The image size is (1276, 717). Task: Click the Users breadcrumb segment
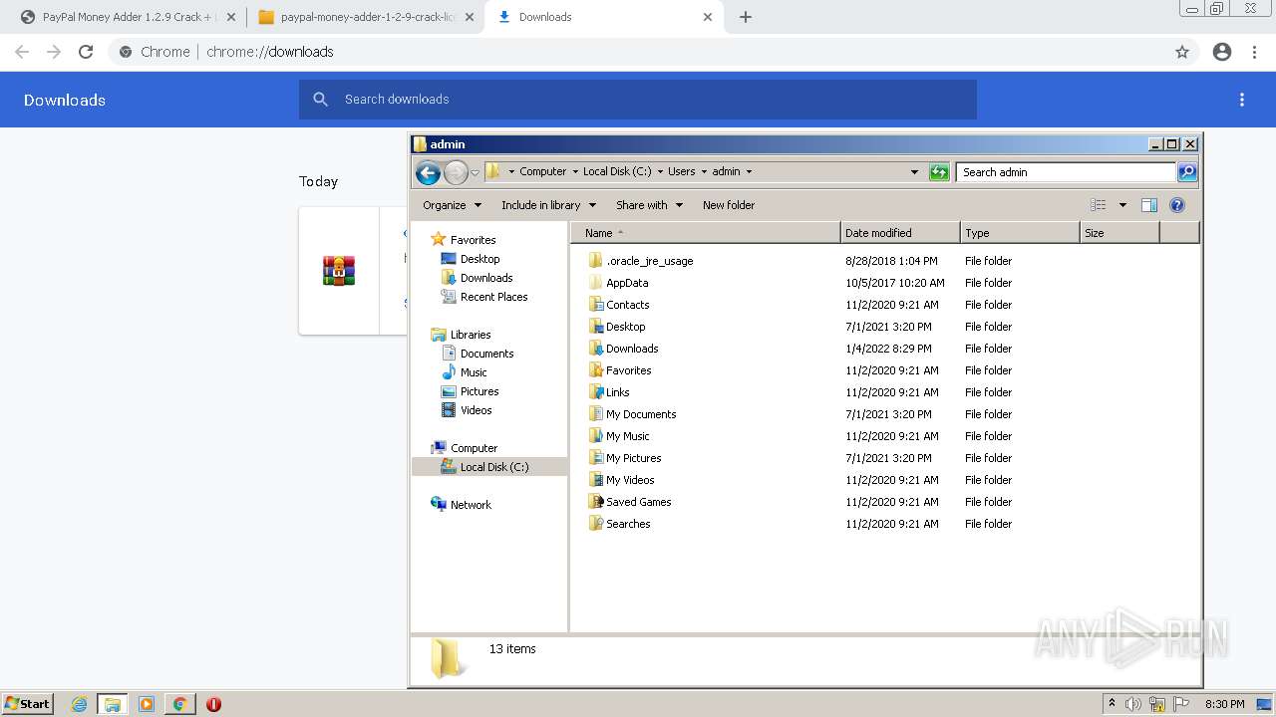click(682, 171)
